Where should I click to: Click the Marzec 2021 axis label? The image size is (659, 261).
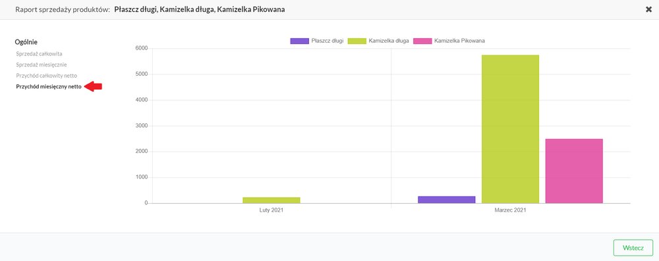(x=510, y=210)
